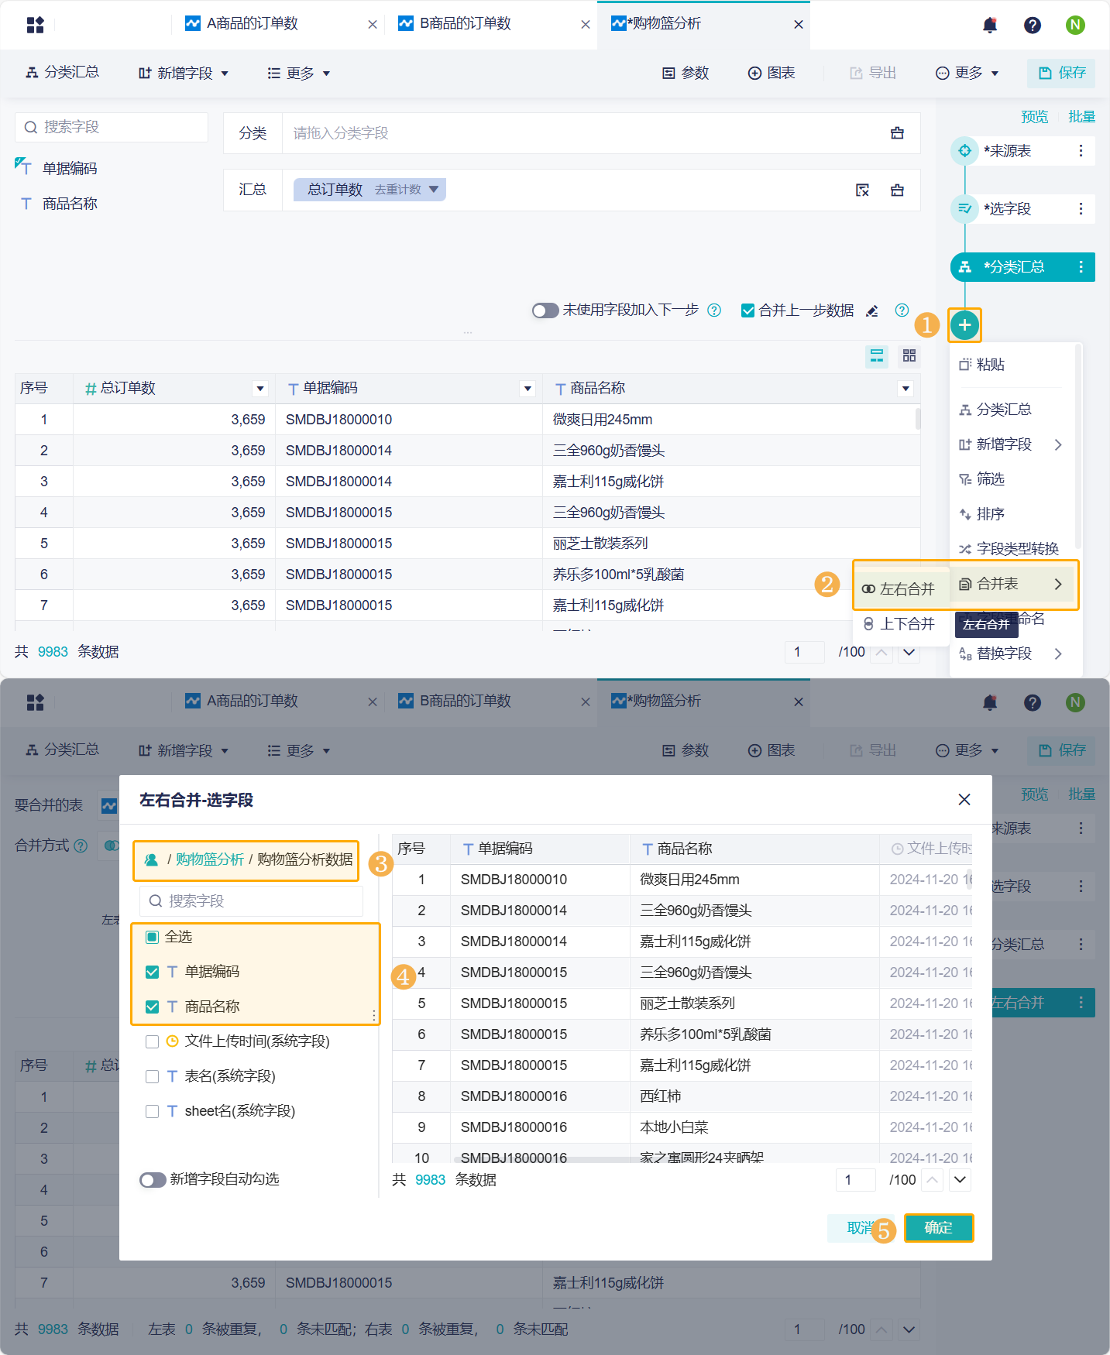1110x1355 pixels.
Task: Click the *来源表 node icon in upper screenshot
Action: (x=964, y=151)
